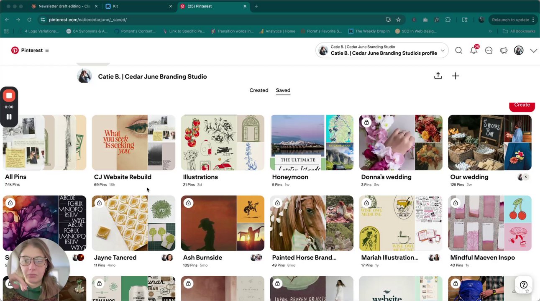The image size is (540, 301).
Task: Select the Saved tab
Action: [x=283, y=90]
